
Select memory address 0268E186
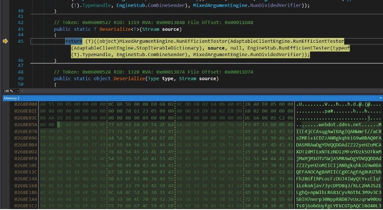click(26, 193)
